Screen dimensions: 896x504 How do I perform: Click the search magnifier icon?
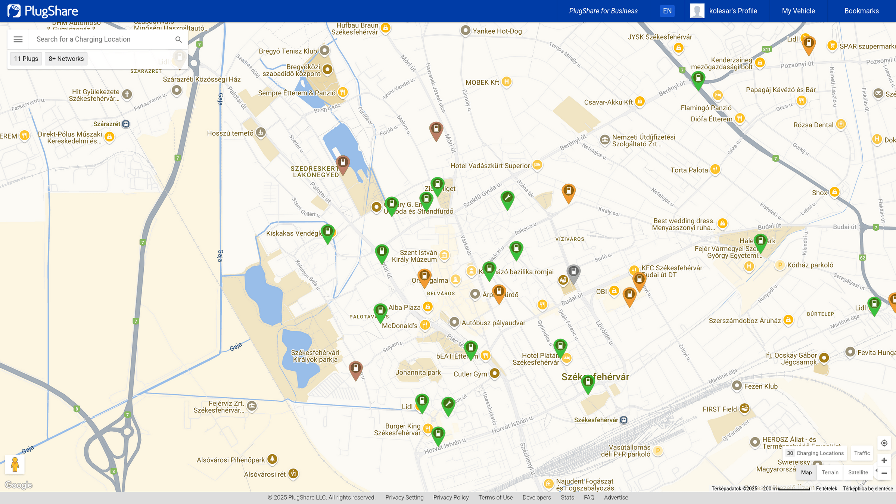[x=178, y=39]
